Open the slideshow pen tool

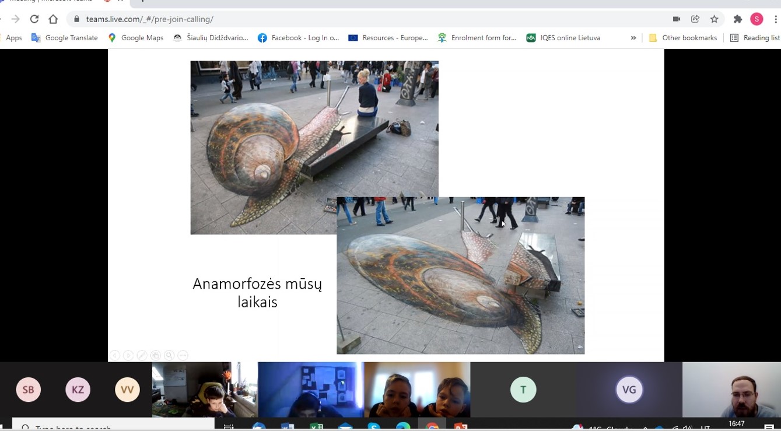tap(142, 355)
